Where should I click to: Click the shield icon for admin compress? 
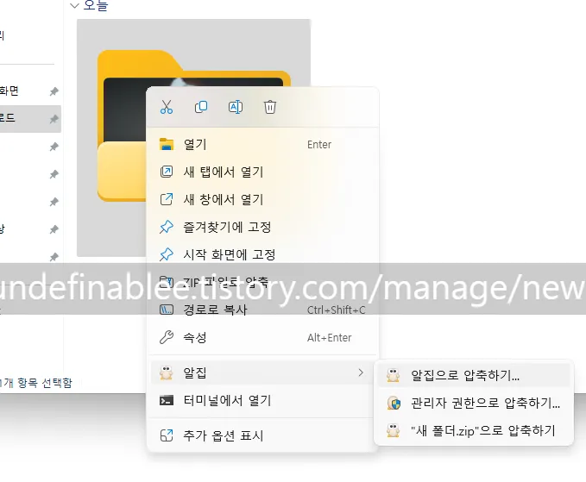pyautogui.click(x=394, y=403)
